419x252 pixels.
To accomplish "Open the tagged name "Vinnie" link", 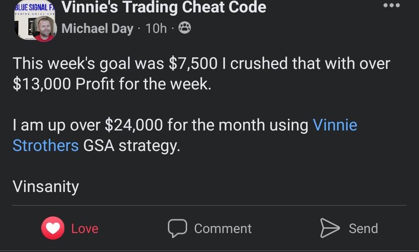I will click(x=335, y=125).
